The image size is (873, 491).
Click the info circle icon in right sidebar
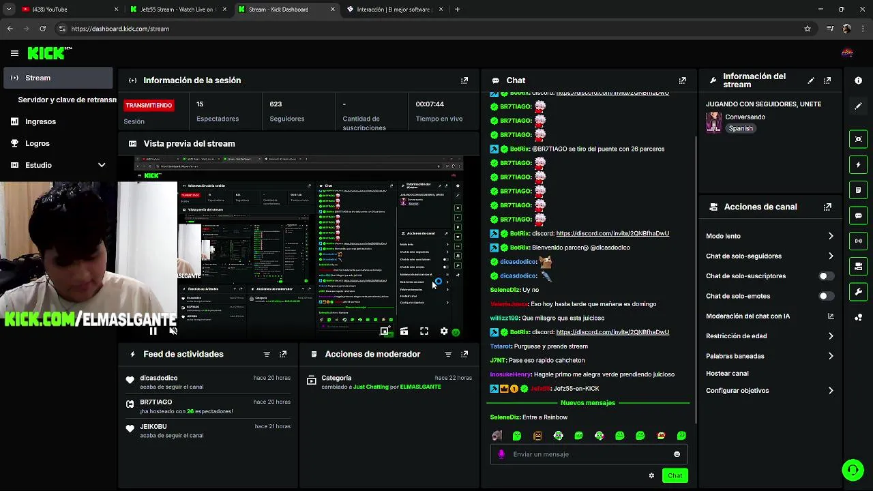coord(859,80)
